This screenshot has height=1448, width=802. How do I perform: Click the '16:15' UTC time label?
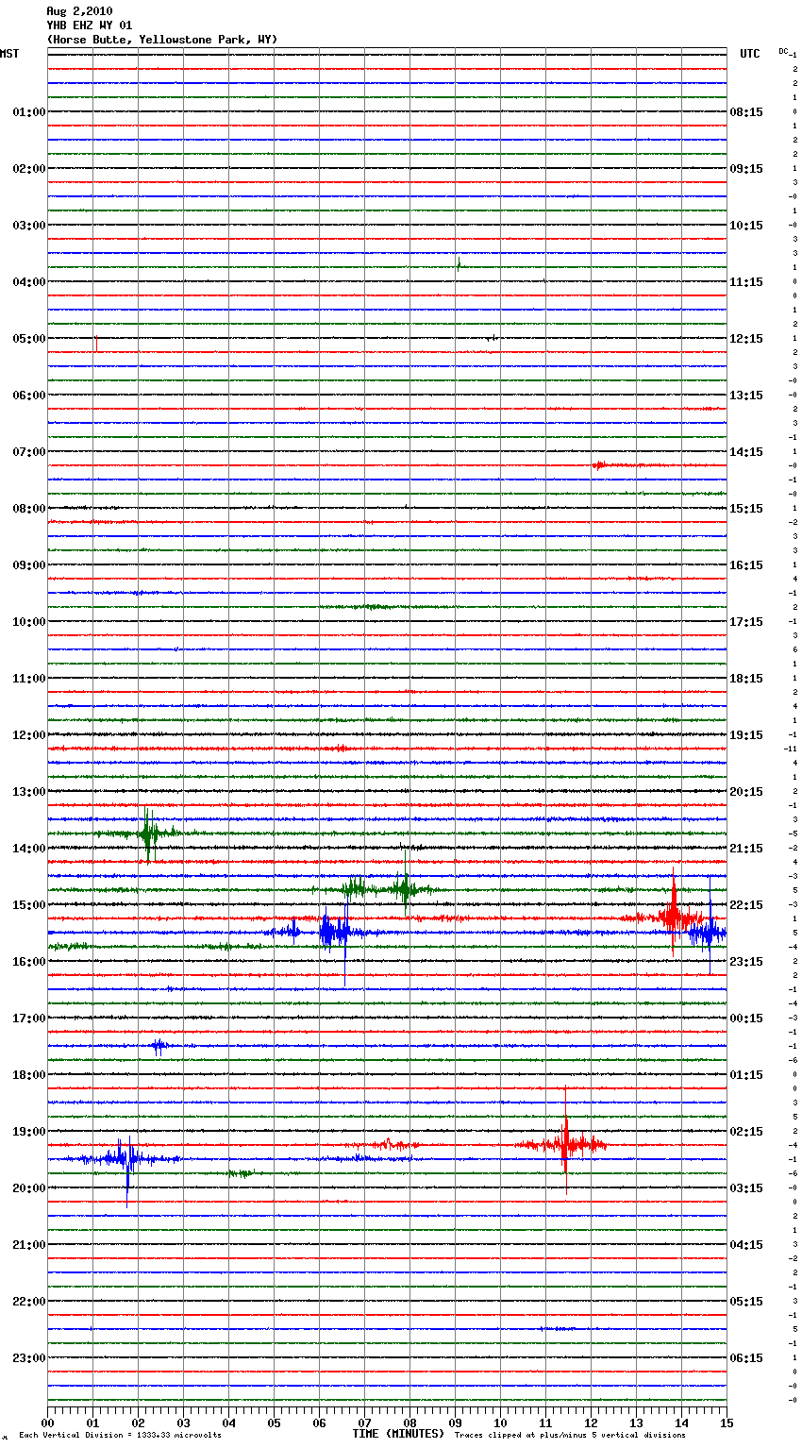click(x=746, y=565)
